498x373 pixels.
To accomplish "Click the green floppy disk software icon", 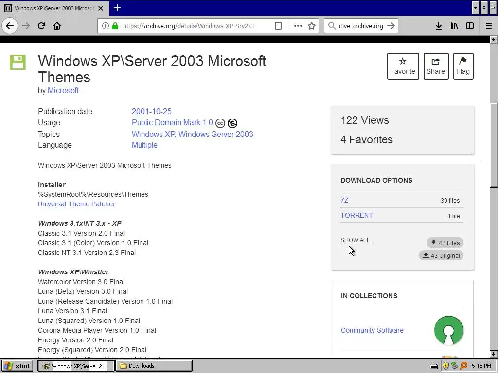I will click(x=18, y=62).
